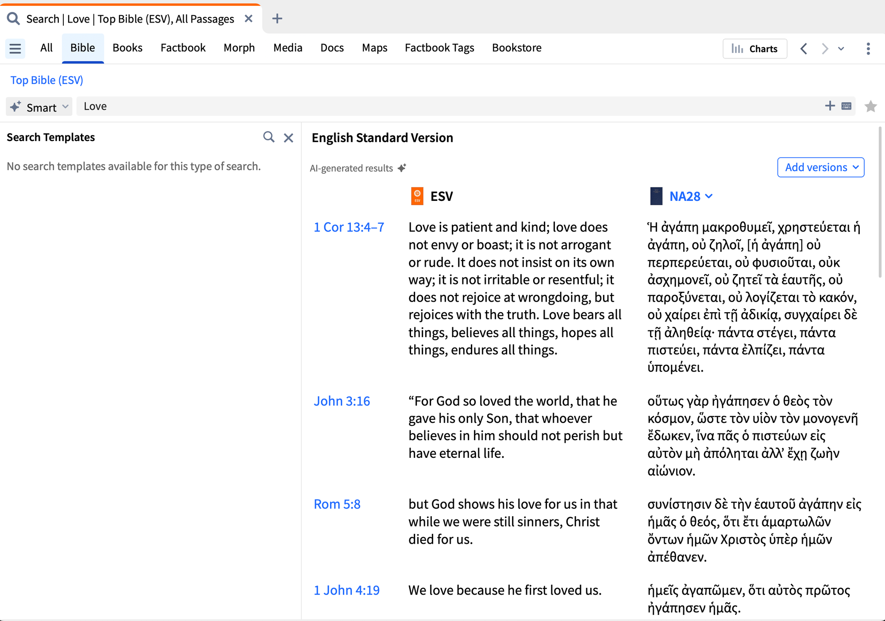
Task: Click the search magnifier icon in tab title
Action: (13, 19)
